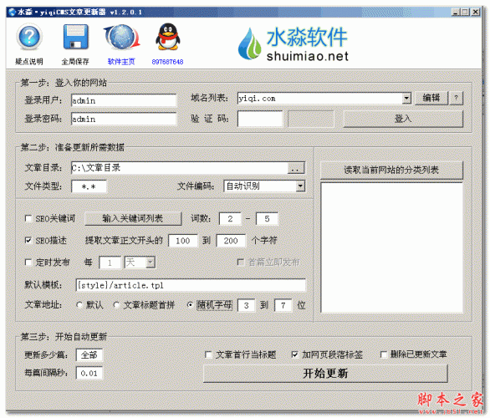Image resolution: width=490 pixels, height=418 pixels.
Task: Click 读取当前网站的分类列表 button
Action: coord(391,170)
